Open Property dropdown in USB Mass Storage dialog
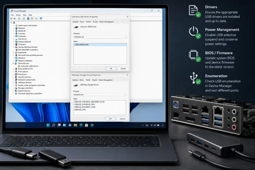 tap(100, 94)
